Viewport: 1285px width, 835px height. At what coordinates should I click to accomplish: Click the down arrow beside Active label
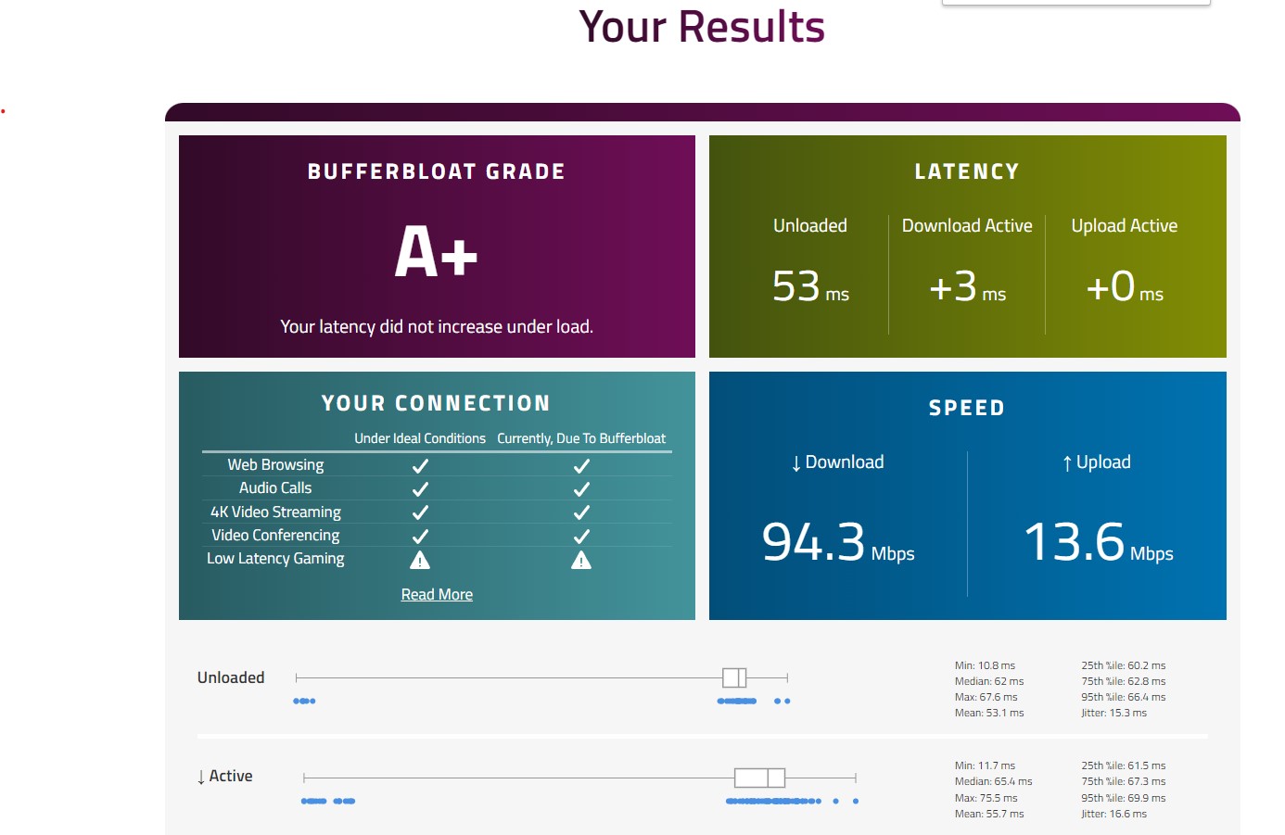point(201,777)
